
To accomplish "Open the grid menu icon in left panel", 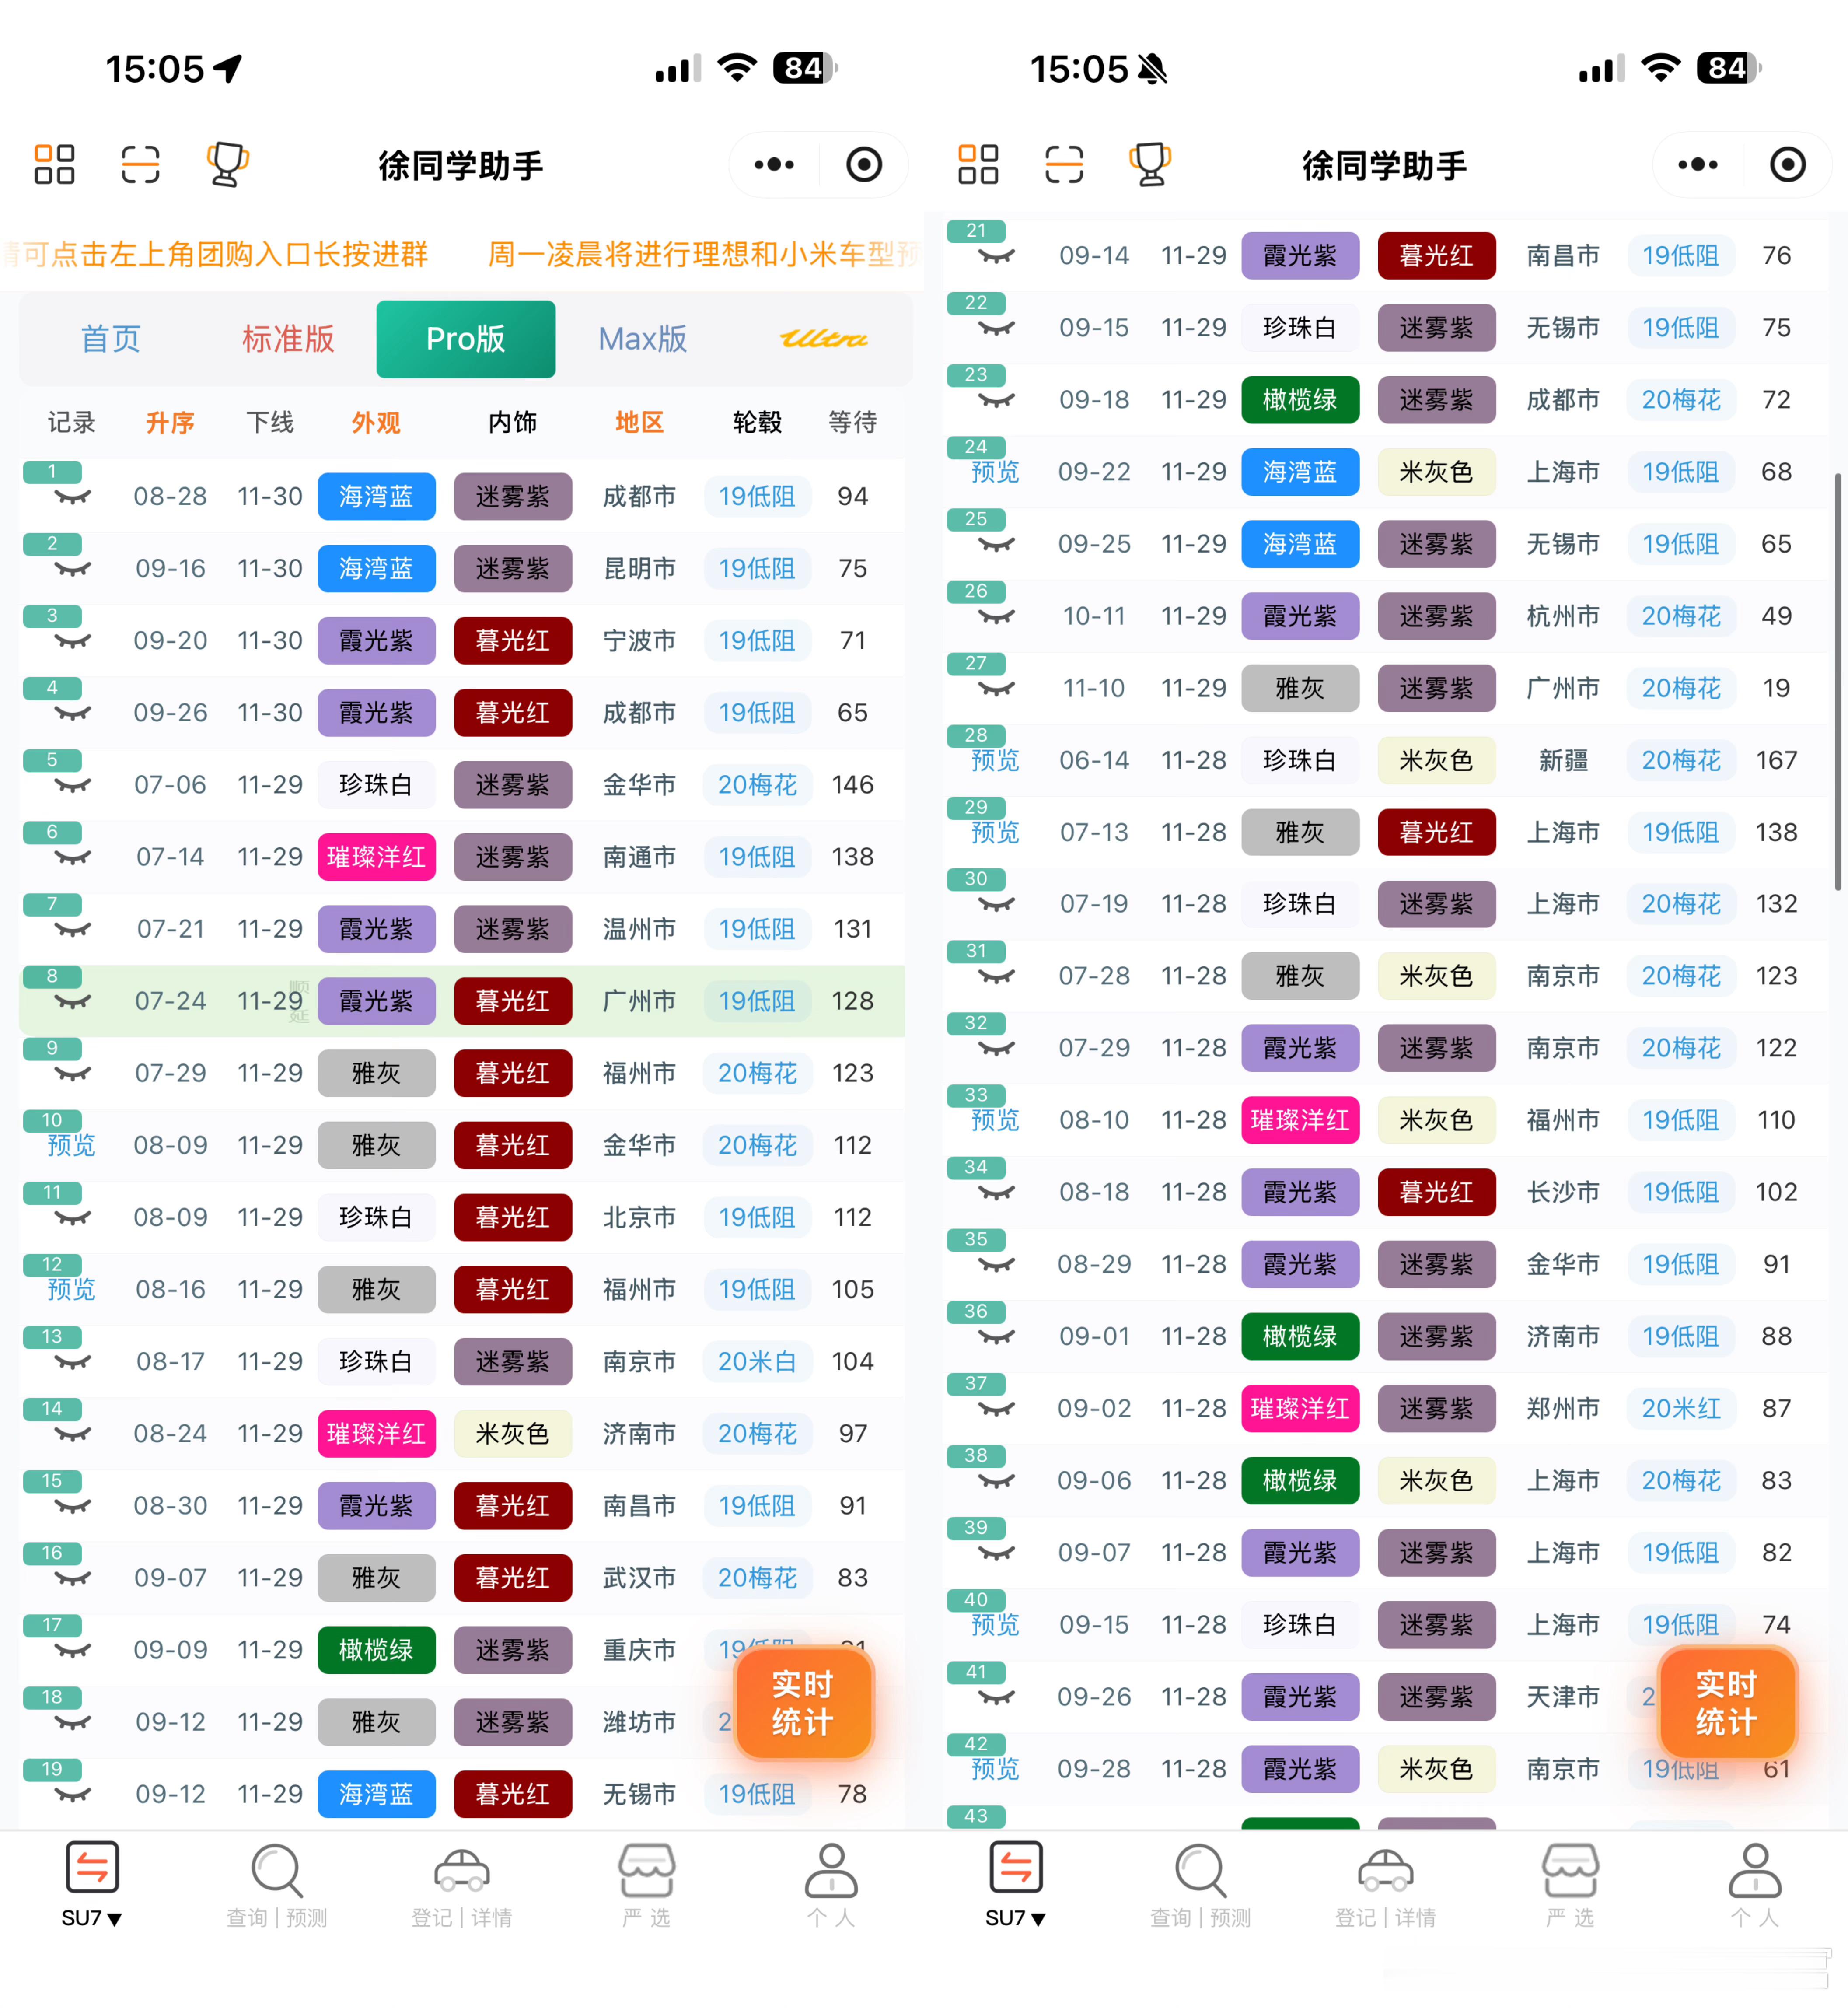I will (54, 164).
